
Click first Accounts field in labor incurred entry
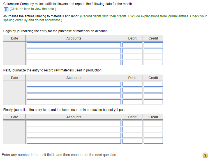(x=74, y=124)
